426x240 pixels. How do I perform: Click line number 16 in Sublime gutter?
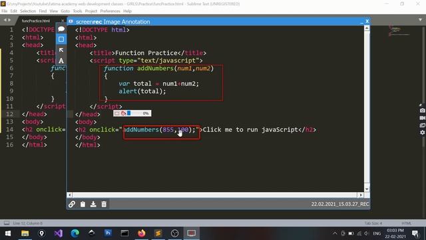click(x=9, y=145)
